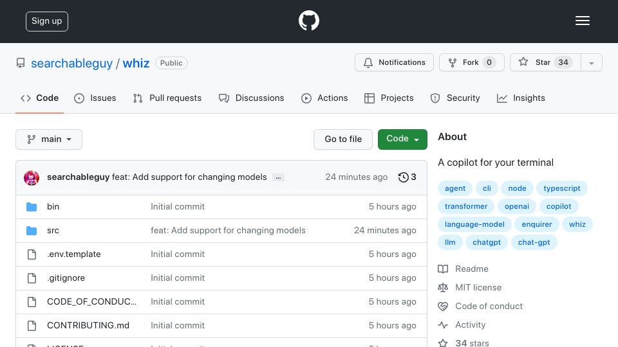
Task: Open the CODE_OF_CONDUC... file
Action: 91,302
